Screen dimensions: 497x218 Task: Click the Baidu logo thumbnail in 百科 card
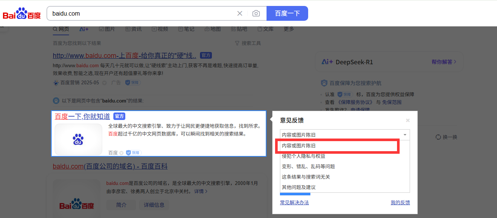pyautogui.click(x=77, y=199)
